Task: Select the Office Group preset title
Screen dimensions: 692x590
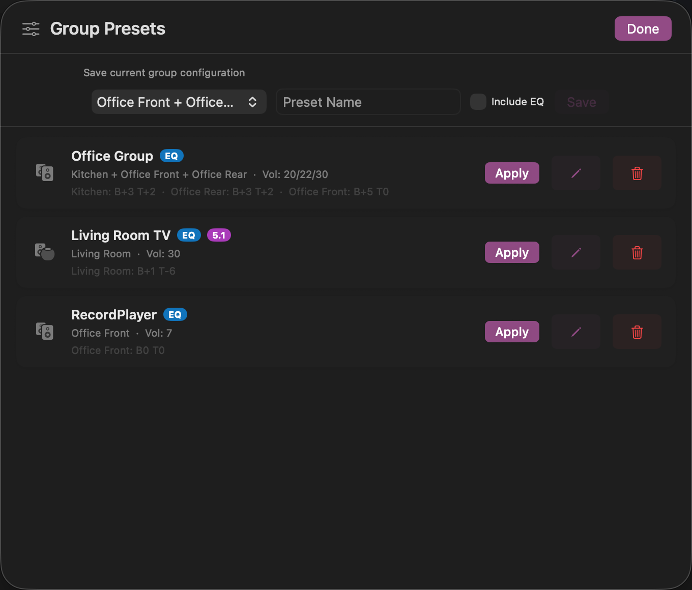Action: click(112, 156)
